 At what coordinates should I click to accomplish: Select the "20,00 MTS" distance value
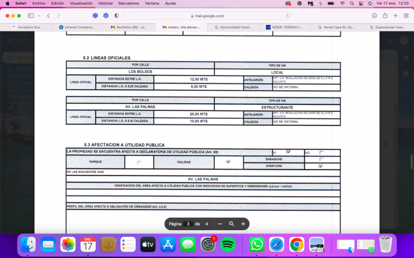click(199, 114)
